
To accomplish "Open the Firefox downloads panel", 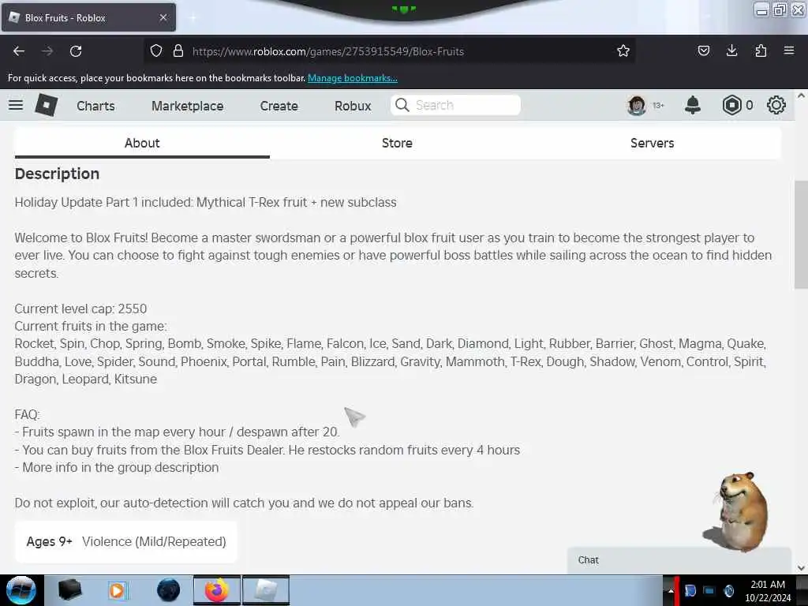I will [731, 50].
